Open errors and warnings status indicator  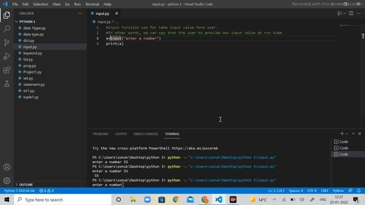(x=47, y=191)
